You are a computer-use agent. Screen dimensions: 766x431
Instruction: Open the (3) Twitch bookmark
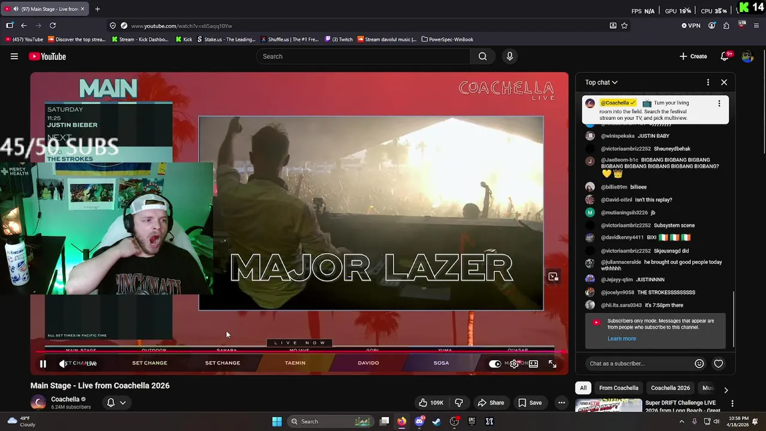coord(339,40)
